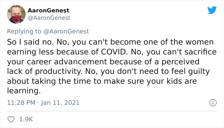Open AaronGenest's profile avatar photo

pyautogui.click(x=16, y=14)
